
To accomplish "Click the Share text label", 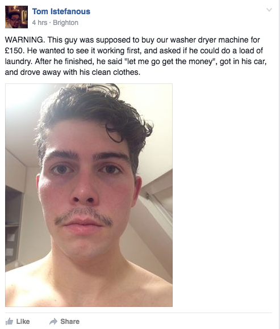I will [x=70, y=322].
